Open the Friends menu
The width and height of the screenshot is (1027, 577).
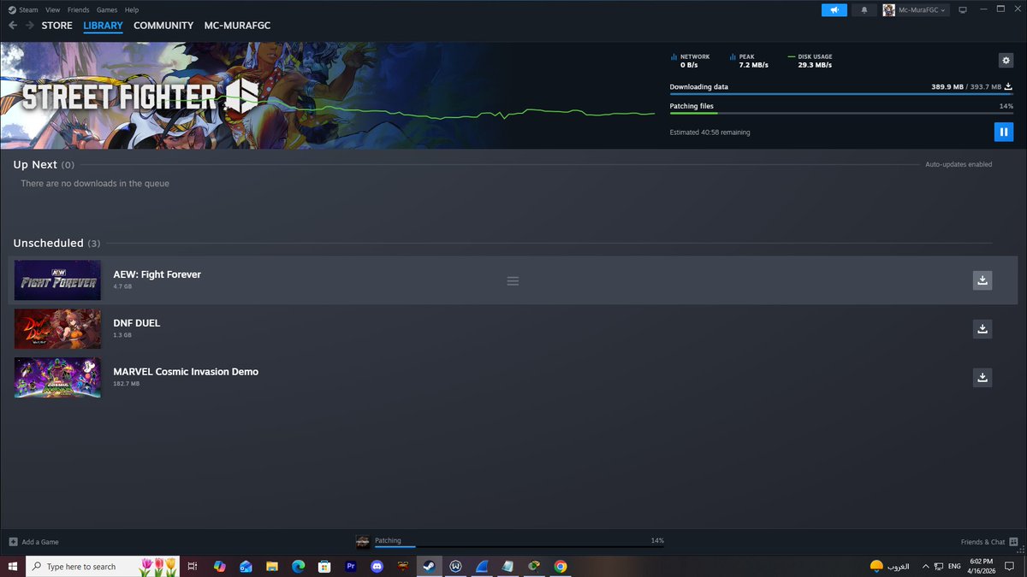click(x=78, y=9)
